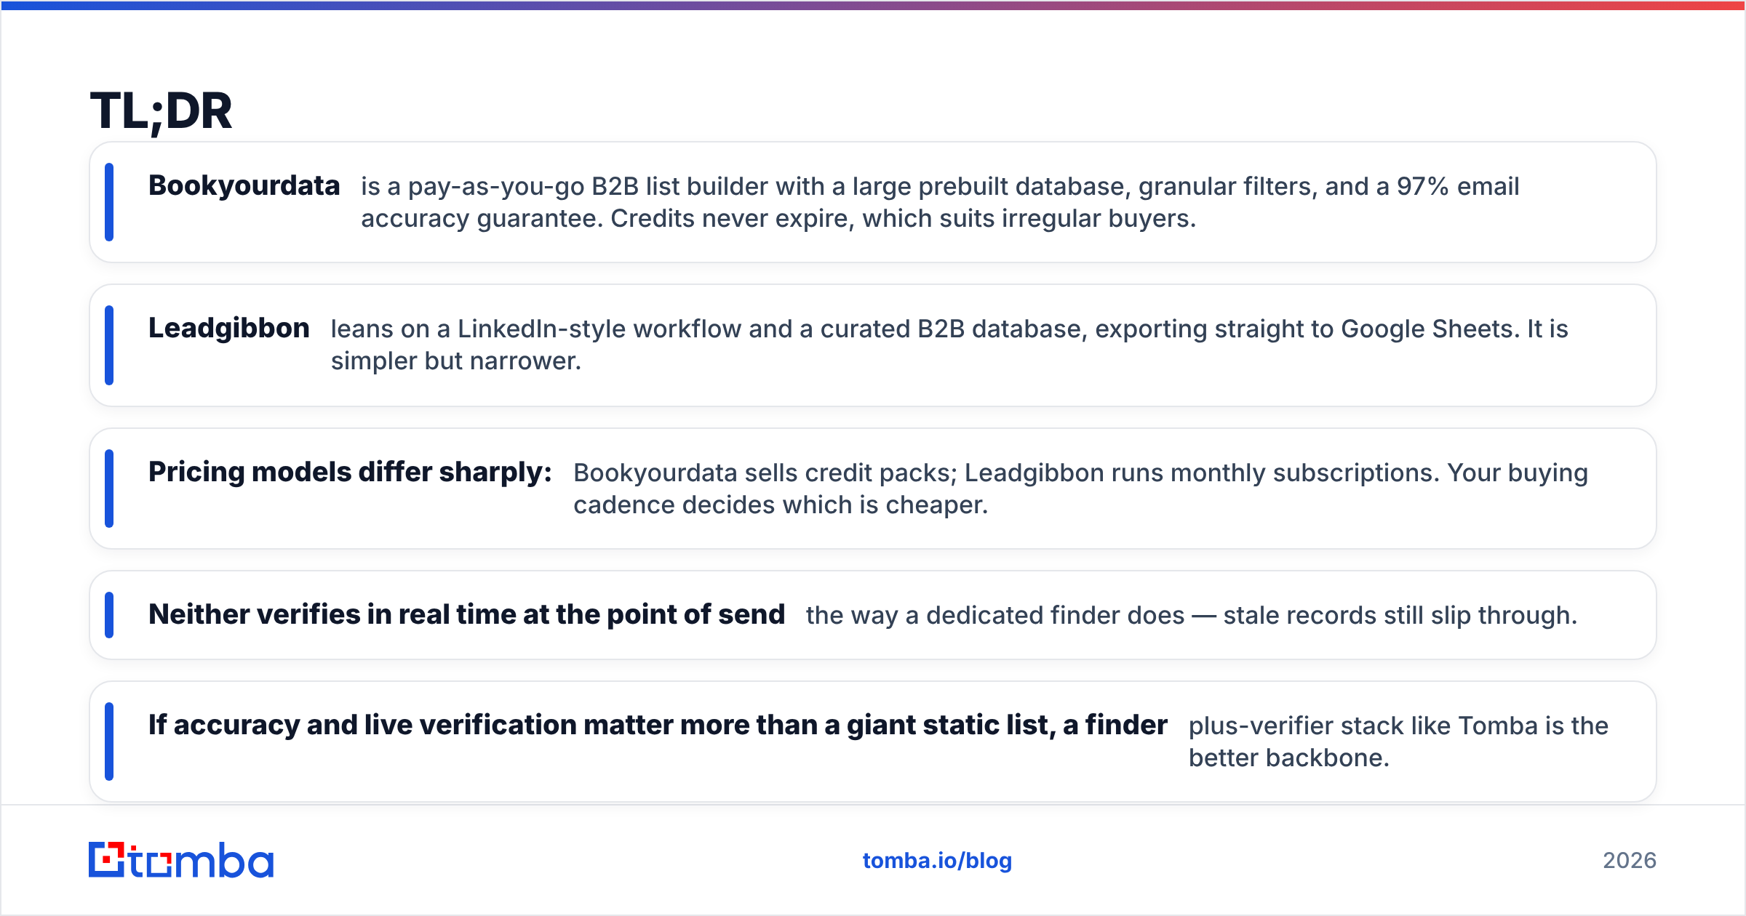Click the TL;DR heading
This screenshot has height=916, width=1746.
click(x=161, y=111)
